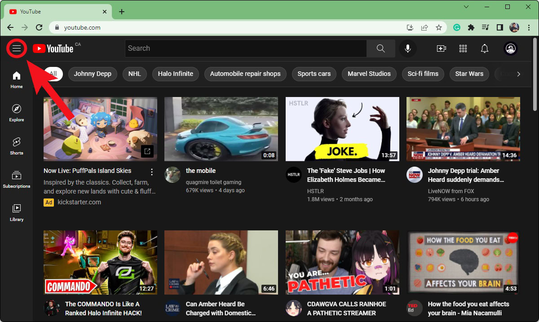Open the kickstarter.com ad link

[x=79, y=202]
